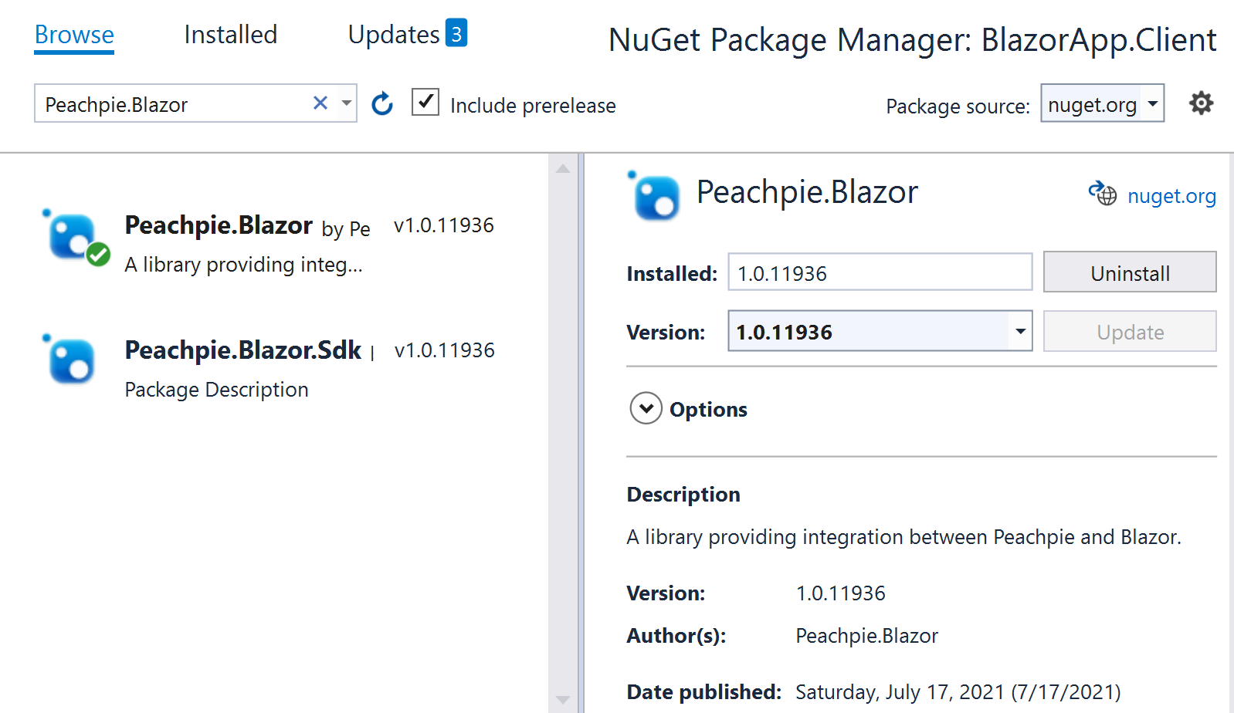Screen dimensions: 1234x713
Task: Open the search history dropdown arrow
Action: click(346, 103)
